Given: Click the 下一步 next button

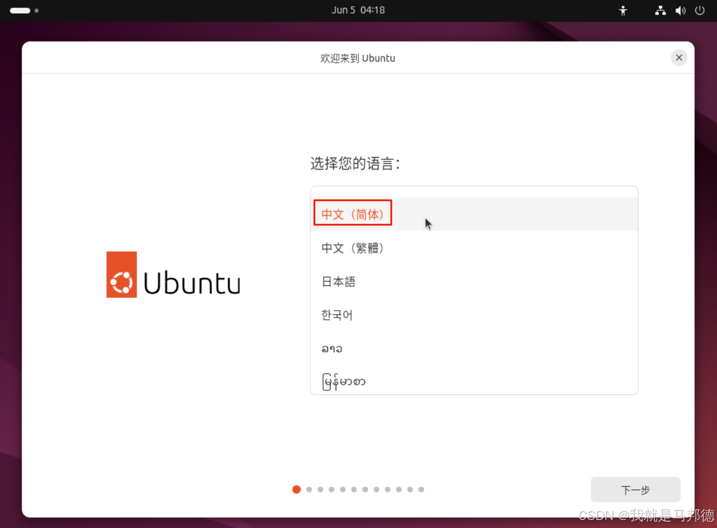Looking at the screenshot, I should (636, 490).
